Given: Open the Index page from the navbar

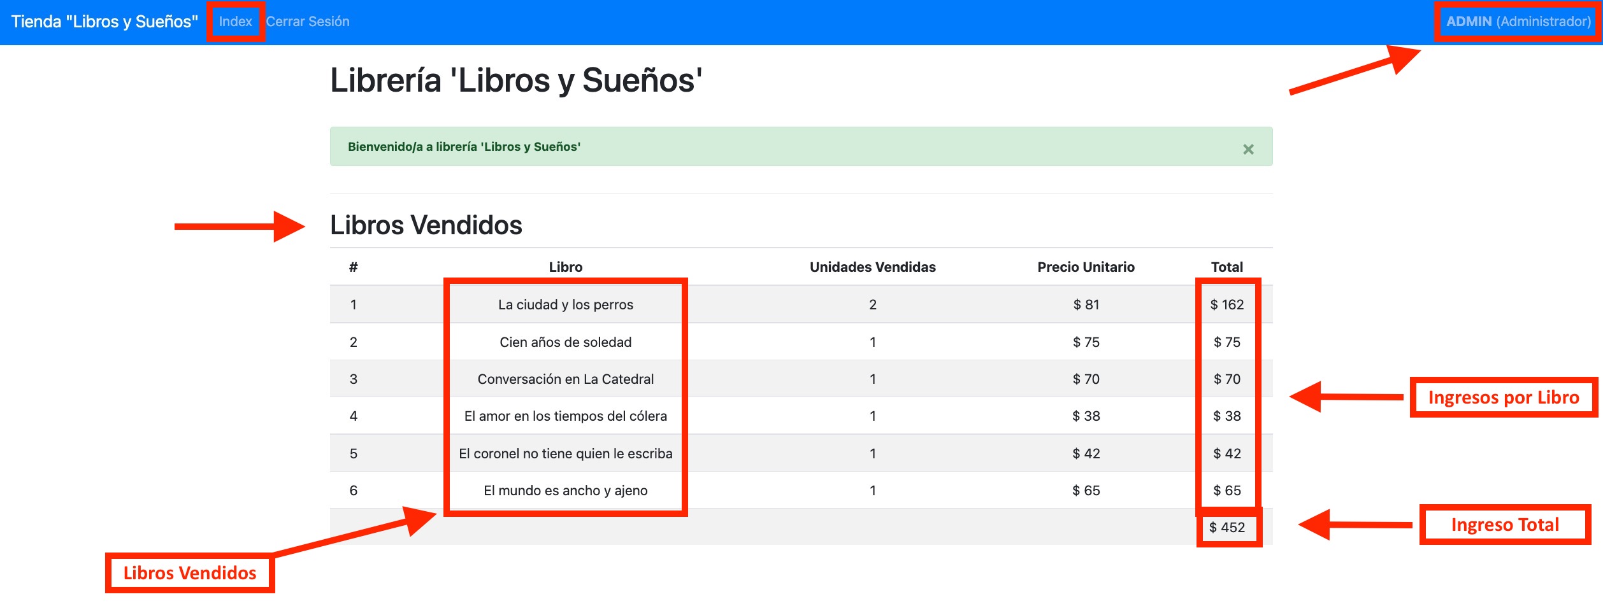Looking at the screenshot, I should [x=235, y=21].
